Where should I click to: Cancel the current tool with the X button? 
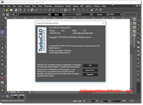coord(3,96)
